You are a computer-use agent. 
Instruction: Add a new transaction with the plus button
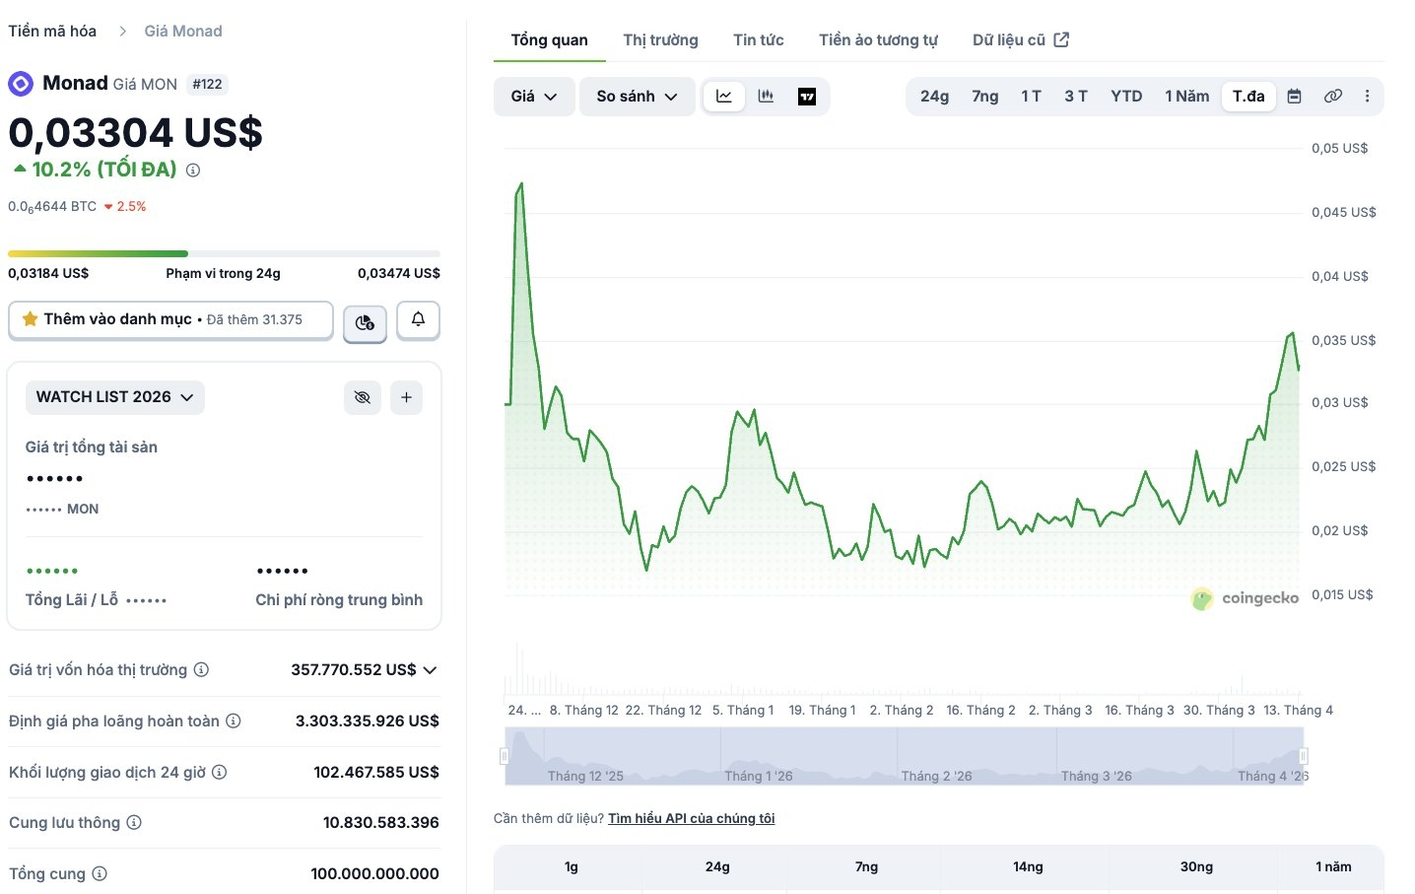[406, 397]
